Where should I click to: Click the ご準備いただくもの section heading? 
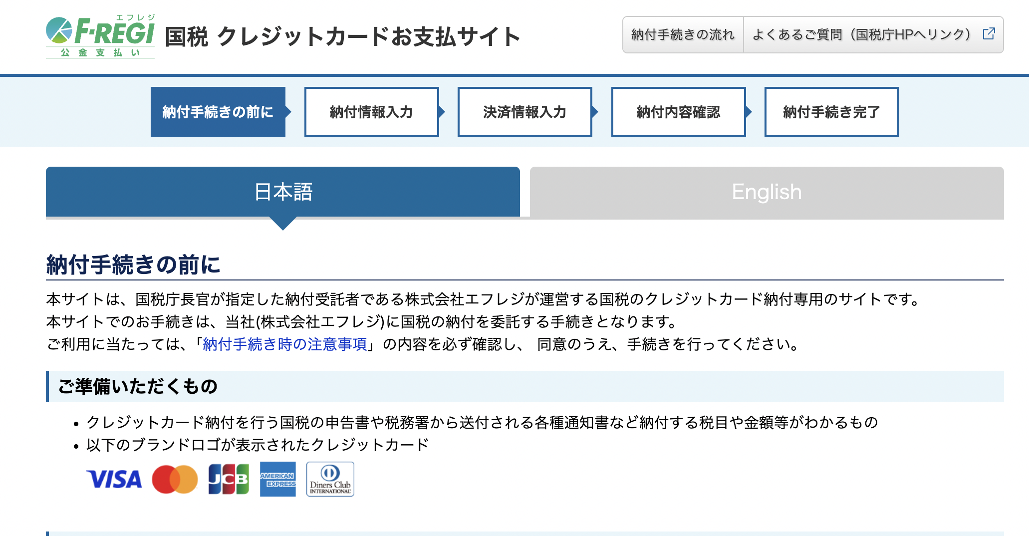(138, 386)
